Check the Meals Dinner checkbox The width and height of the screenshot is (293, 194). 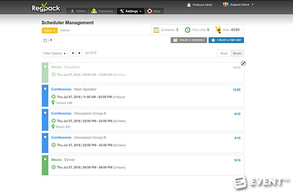45,159
